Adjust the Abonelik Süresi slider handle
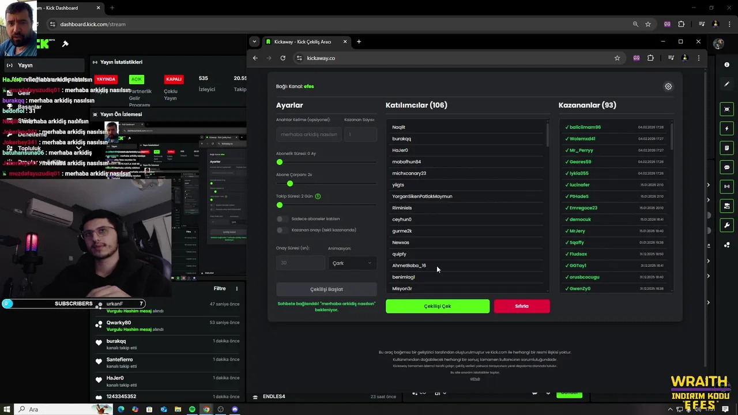738x415 pixels. [280, 162]
